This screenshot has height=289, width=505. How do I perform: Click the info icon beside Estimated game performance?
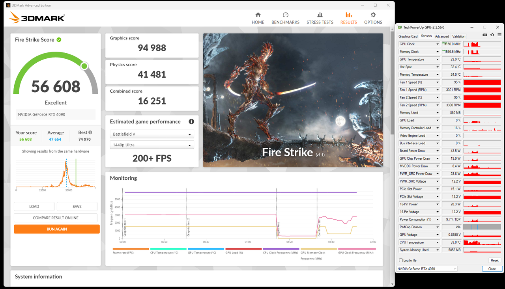(191, 121)
